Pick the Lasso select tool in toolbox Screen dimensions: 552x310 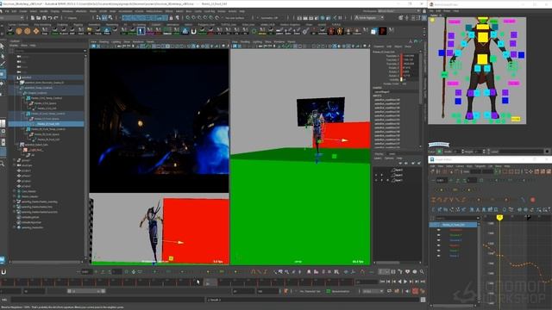tap(3, 56)
